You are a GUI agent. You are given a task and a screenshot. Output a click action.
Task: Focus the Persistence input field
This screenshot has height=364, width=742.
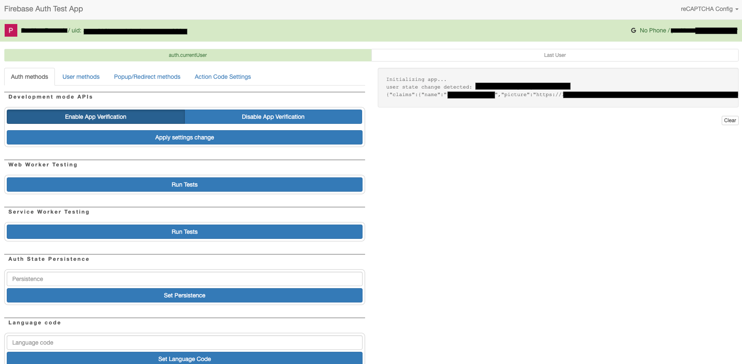click(184, 279)
